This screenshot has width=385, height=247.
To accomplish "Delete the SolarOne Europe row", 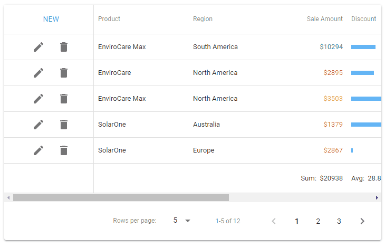I will click(x=64, y=150).
